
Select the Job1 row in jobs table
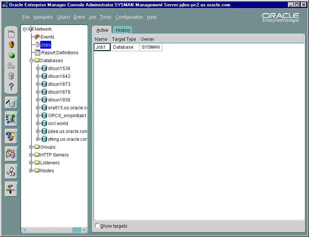[102, 47]
